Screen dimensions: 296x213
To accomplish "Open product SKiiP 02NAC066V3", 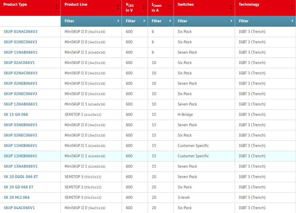I will [x=21, y=73].
